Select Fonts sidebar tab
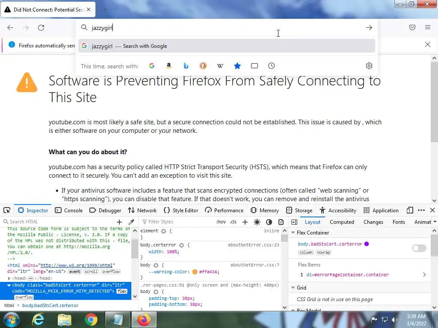This screenshot has width=438, height=328. [399, 222]
